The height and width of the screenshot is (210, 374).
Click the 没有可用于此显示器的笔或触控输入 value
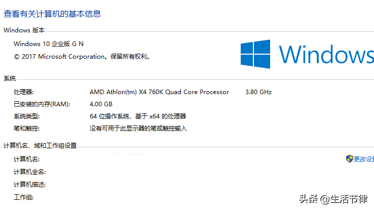pos(138,129)
